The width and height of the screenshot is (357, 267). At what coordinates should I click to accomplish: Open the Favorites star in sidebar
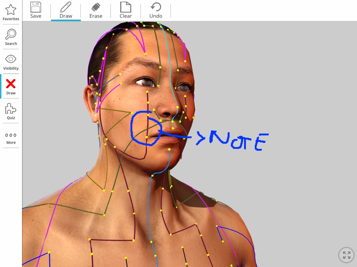pyautogui.click(x=11, y=12)
